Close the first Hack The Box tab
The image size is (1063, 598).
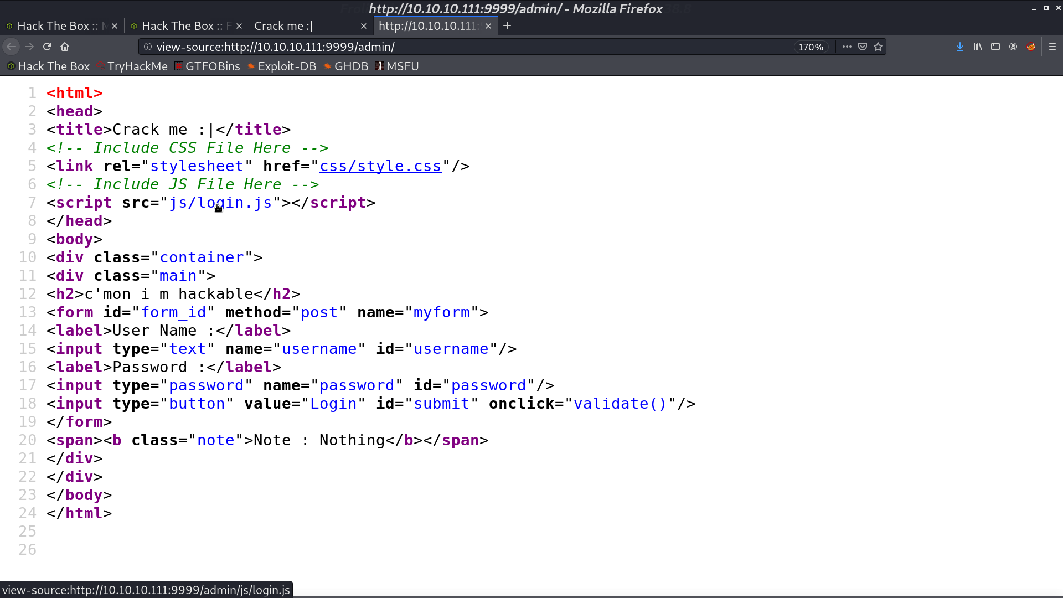coord(115,26)
